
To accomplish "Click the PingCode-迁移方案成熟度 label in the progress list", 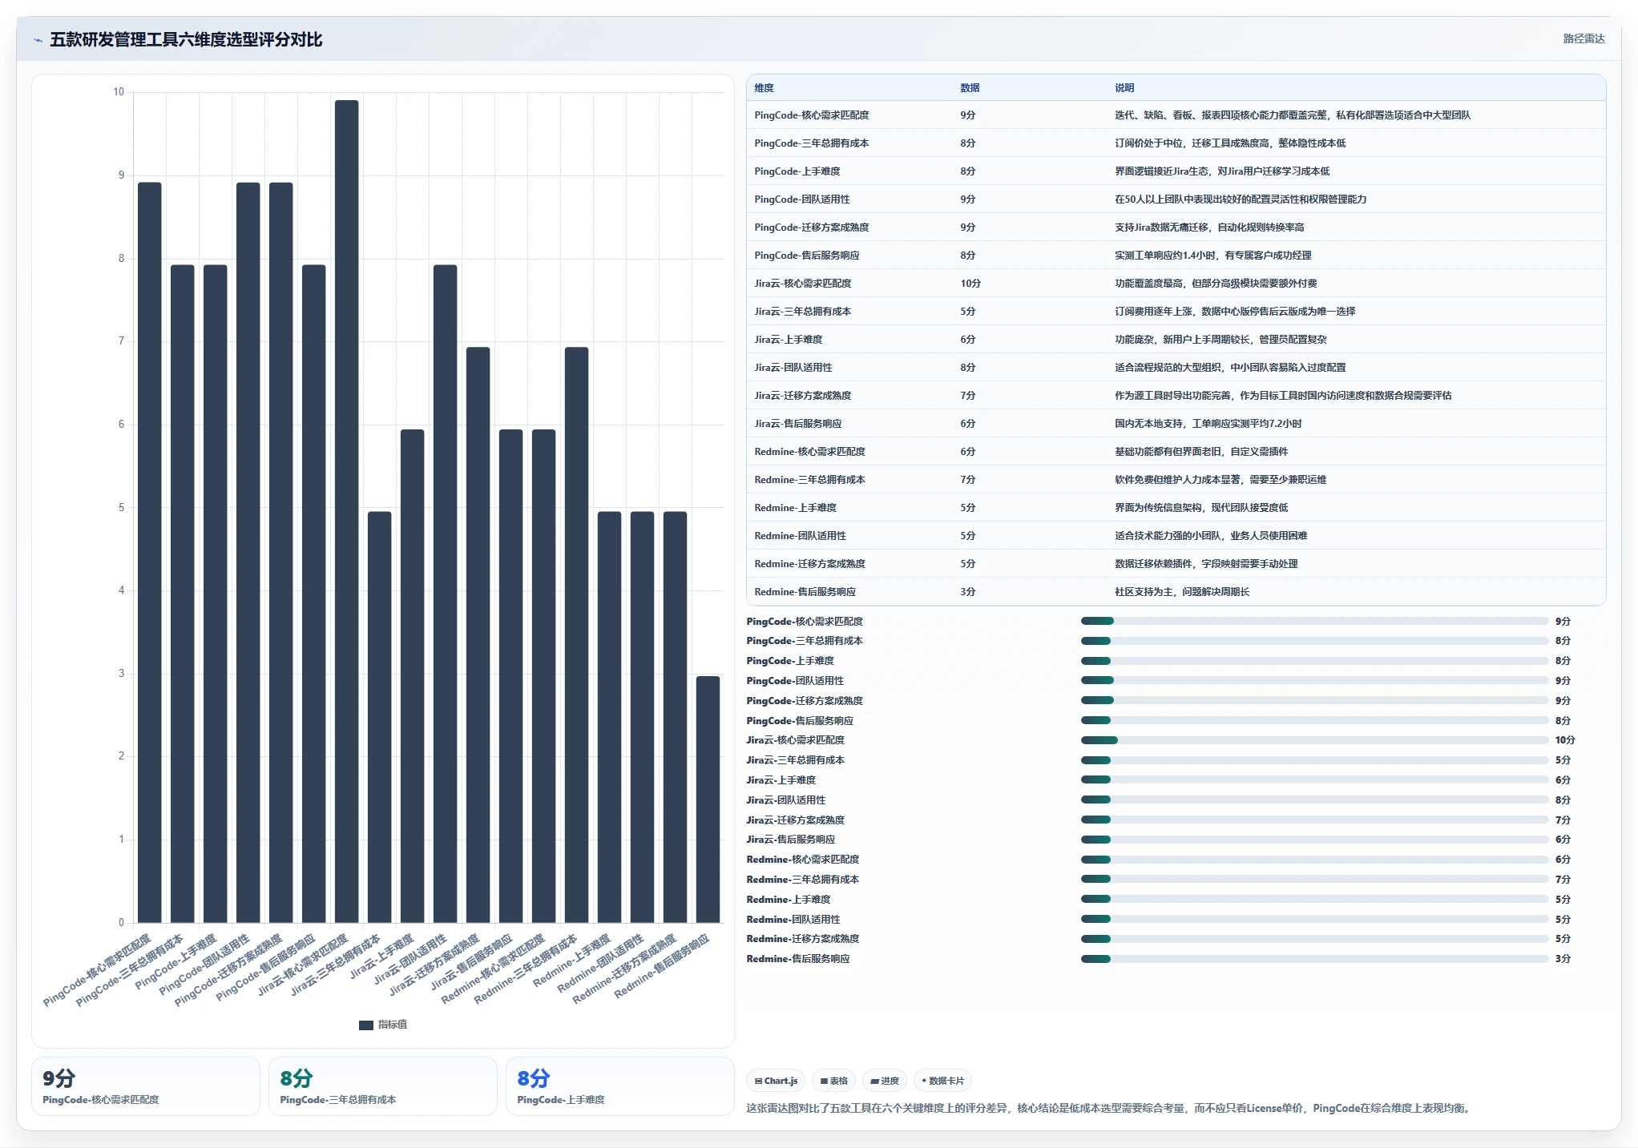I will pos(805,701).
